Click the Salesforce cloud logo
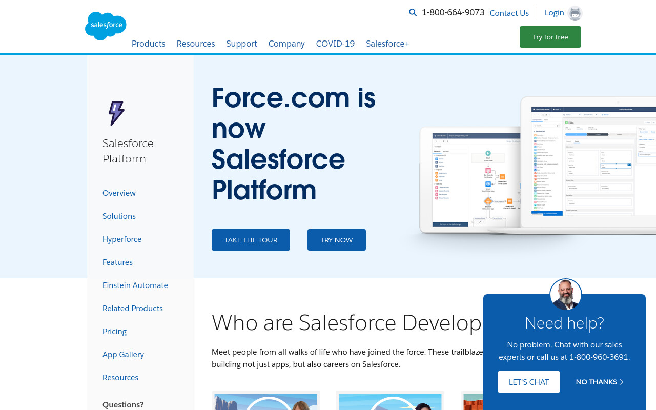The height and width of the screenshot is (410, 656). coord(106,26)
